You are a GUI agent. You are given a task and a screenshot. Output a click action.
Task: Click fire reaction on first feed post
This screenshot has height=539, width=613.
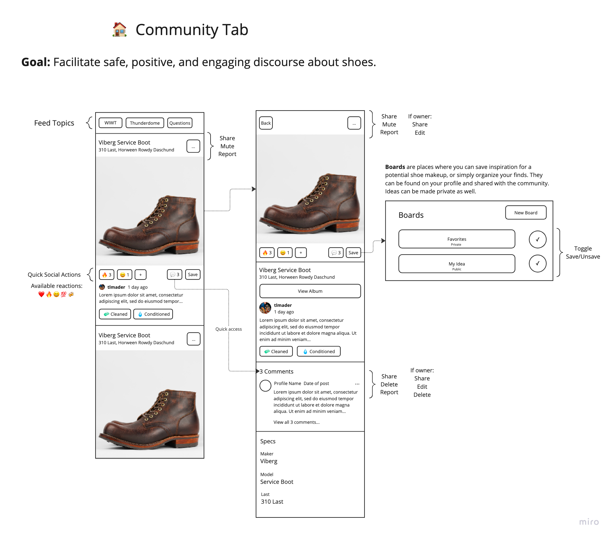click(x=106, y=274)
